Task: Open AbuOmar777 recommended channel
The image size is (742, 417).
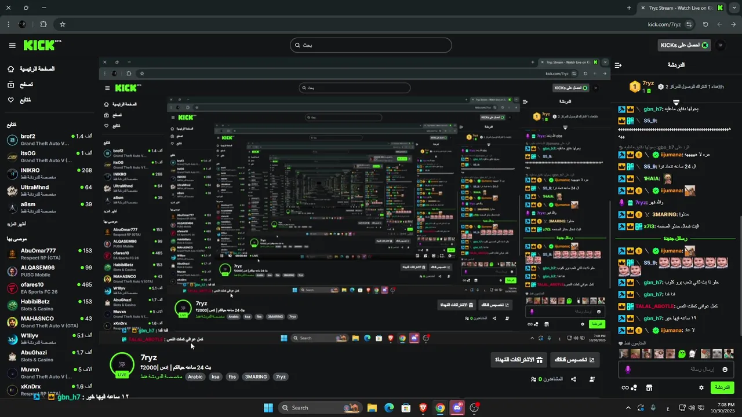Action: point(49,254)
